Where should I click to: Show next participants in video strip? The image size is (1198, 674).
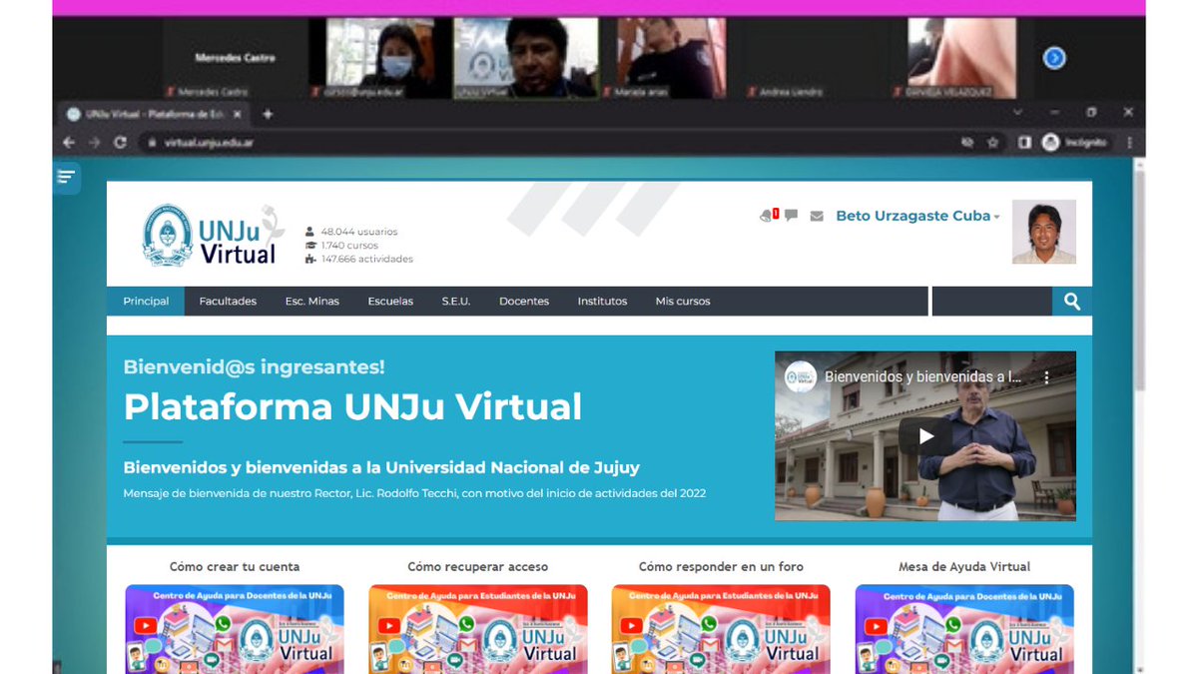pyautogui.click(x=1054, y=58)
